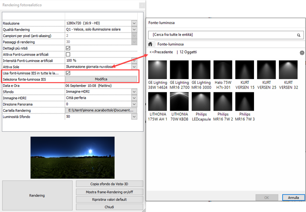Click the Cerca fra tutte le entità field
This screenshot has height=212, width=306.
coord(226,35)
